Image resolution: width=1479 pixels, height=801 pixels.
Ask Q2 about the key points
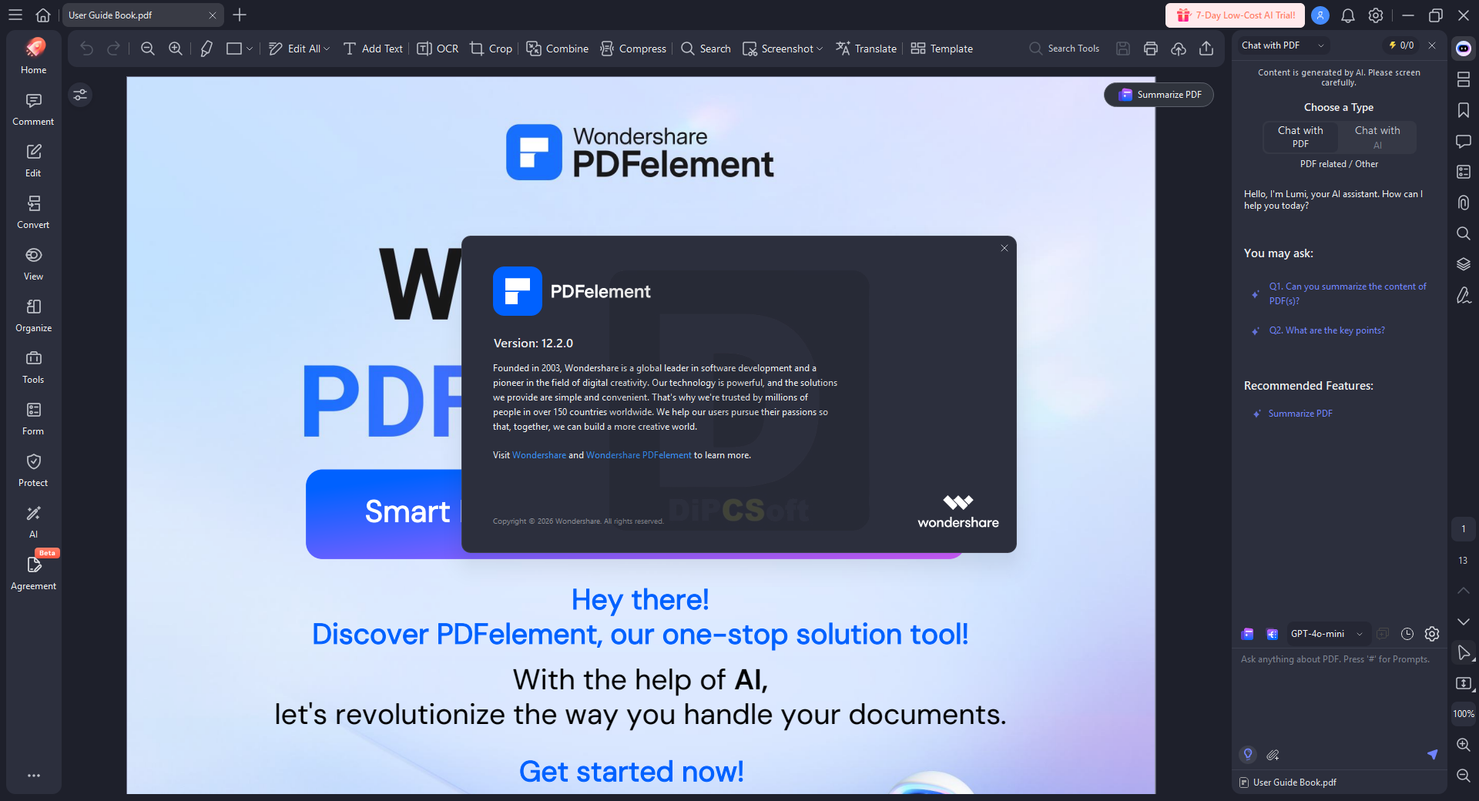coord(1327,330)
